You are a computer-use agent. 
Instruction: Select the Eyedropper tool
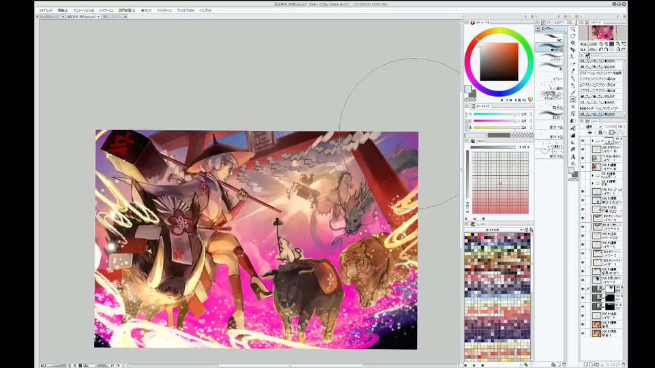[x=572, y=70]
